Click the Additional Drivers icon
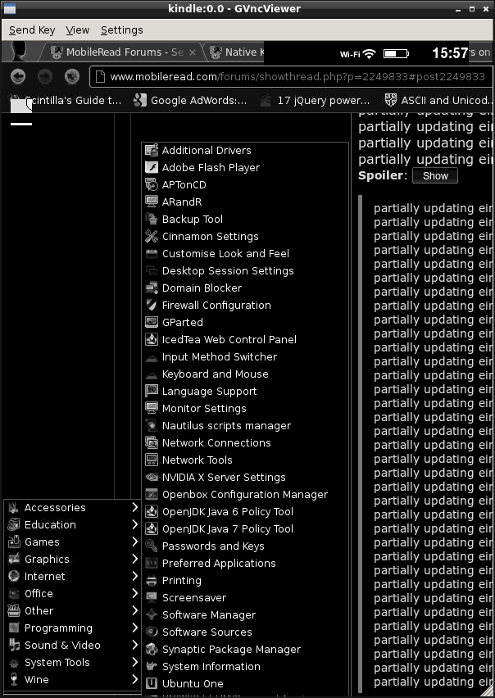The height and width of the screenshot is (698, 495). [152, 150]
